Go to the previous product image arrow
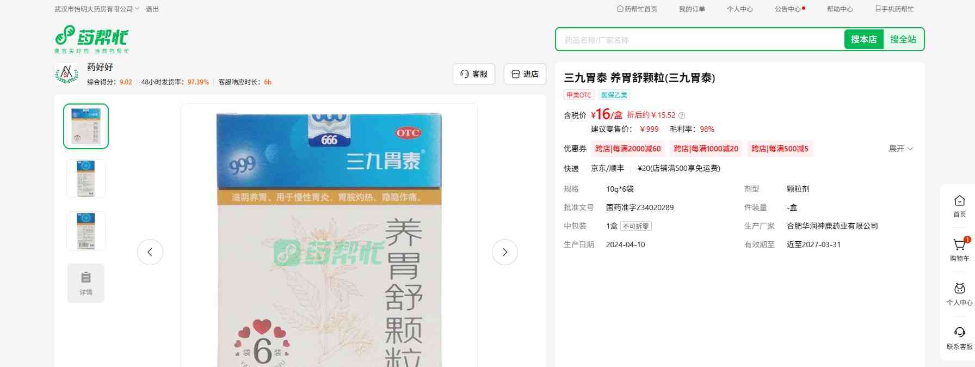The width and height of the screenshot is (975, 367). point(150,252)
